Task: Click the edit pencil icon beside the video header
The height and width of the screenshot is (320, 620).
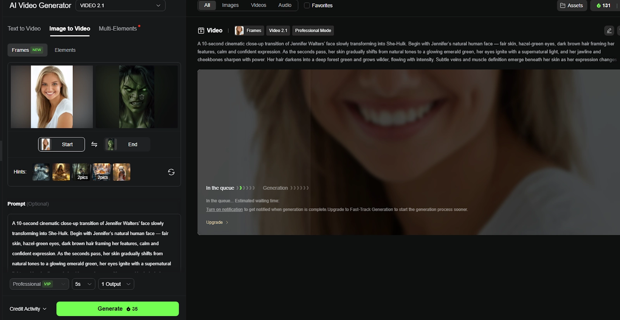Action: pos(609,31)
